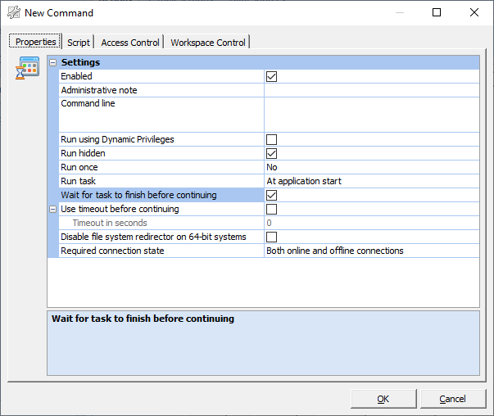Click the Administrative note field
The image size is (494, 416).
(x=370, y=90)
